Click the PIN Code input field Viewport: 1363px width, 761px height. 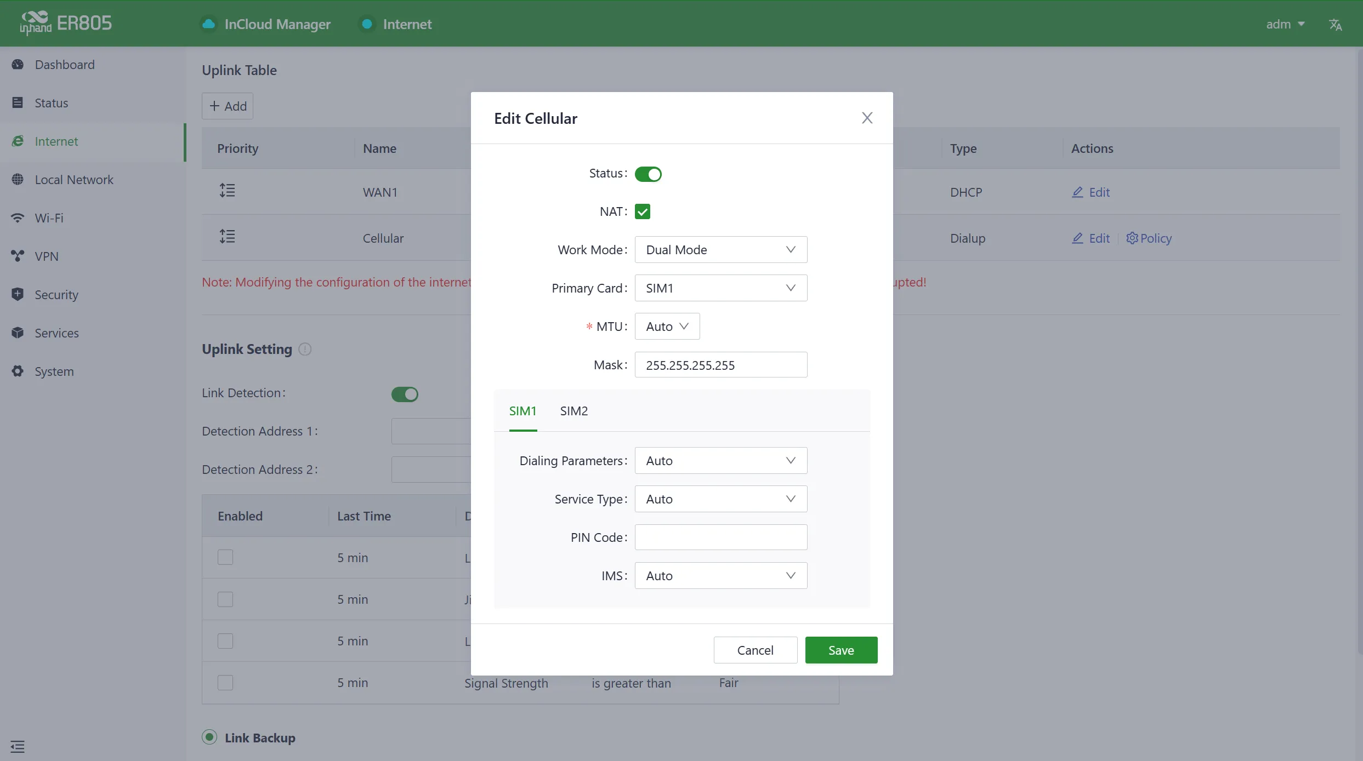click(721, 537)
